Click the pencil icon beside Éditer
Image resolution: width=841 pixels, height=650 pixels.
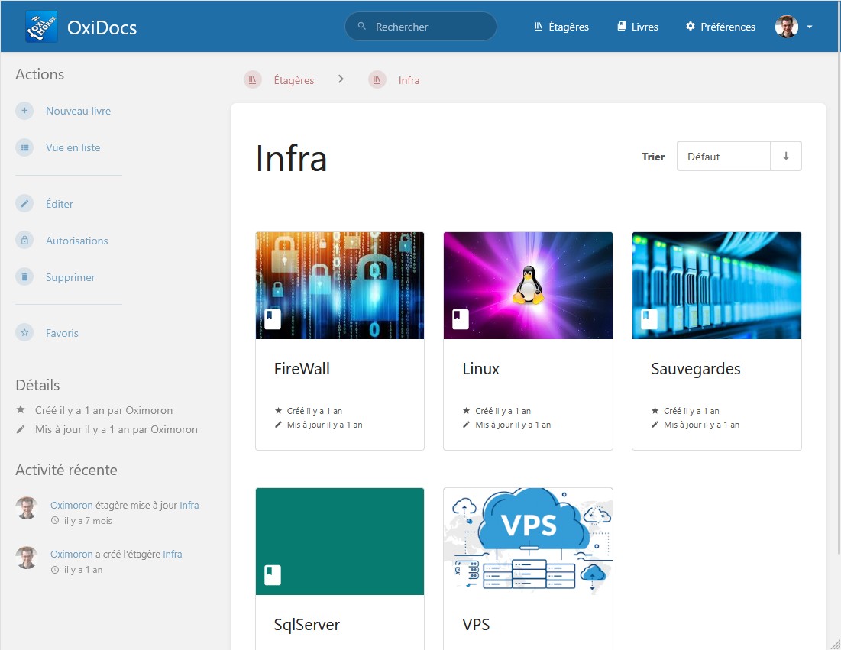24,204
